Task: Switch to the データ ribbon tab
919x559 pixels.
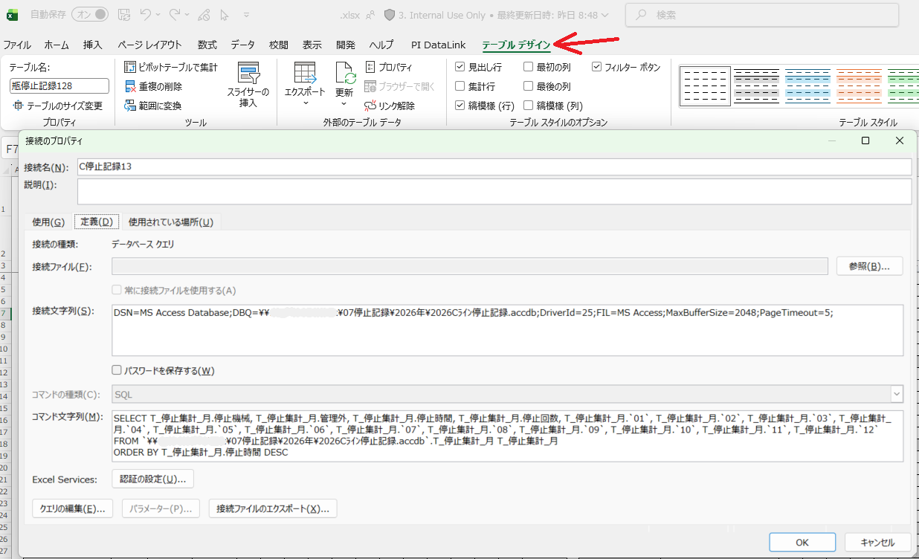Action: click(x=242, y=45)
